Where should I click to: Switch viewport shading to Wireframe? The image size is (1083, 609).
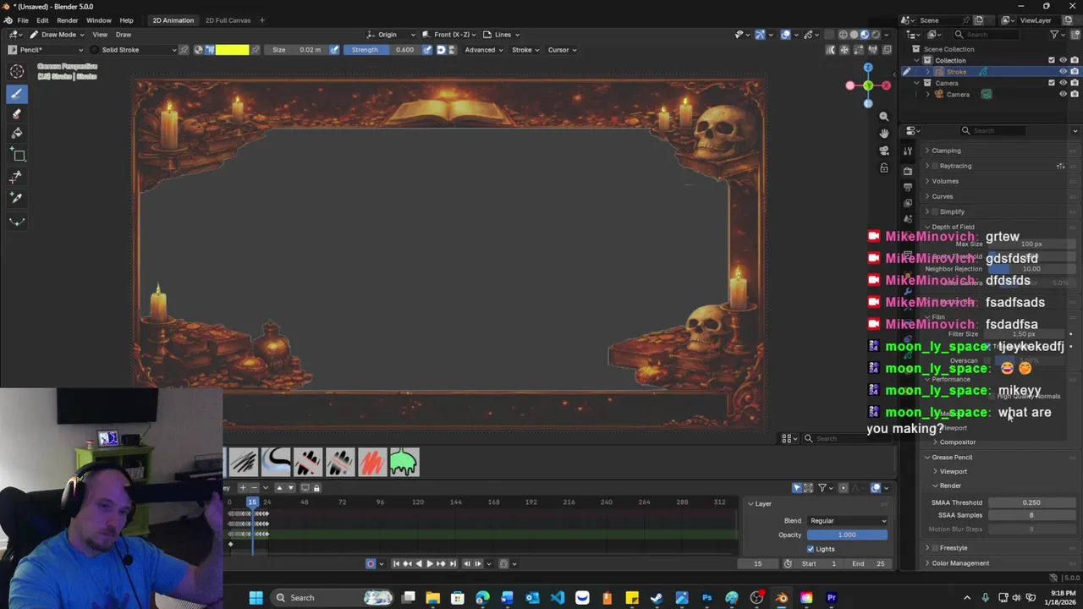pos(843,35)
